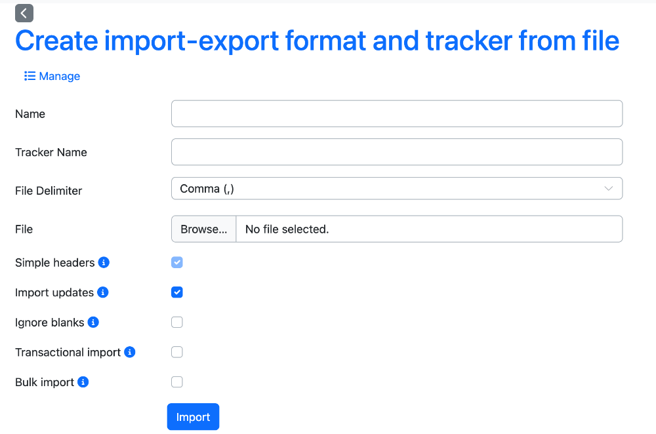Open the Simple headers info icon
The width and height of the screenshot is (656, 434).
[x=104, y=262]
